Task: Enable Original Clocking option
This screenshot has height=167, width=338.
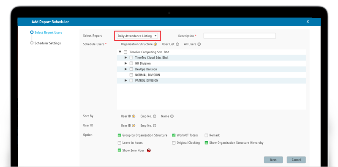Action: [x=174, y=143]
